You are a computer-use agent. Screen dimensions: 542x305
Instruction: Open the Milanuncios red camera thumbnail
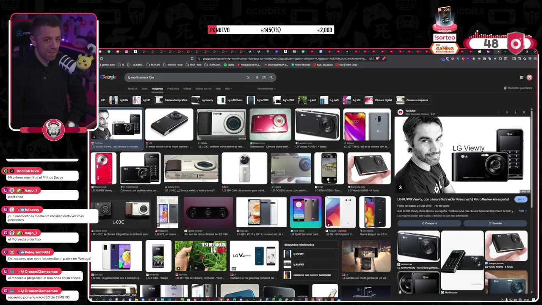click(x=270, y=125)
